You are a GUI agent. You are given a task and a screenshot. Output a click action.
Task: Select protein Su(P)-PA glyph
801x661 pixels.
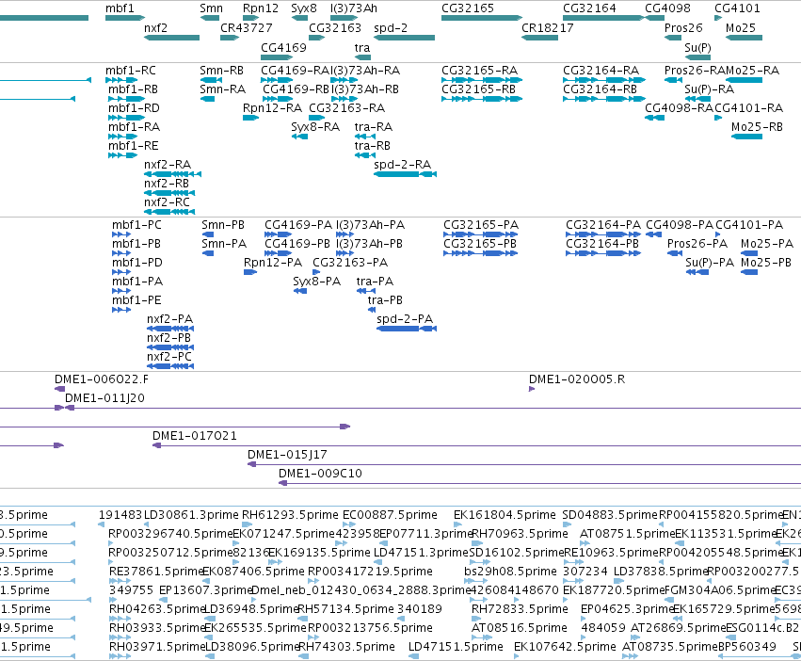(x=697, y=272)
